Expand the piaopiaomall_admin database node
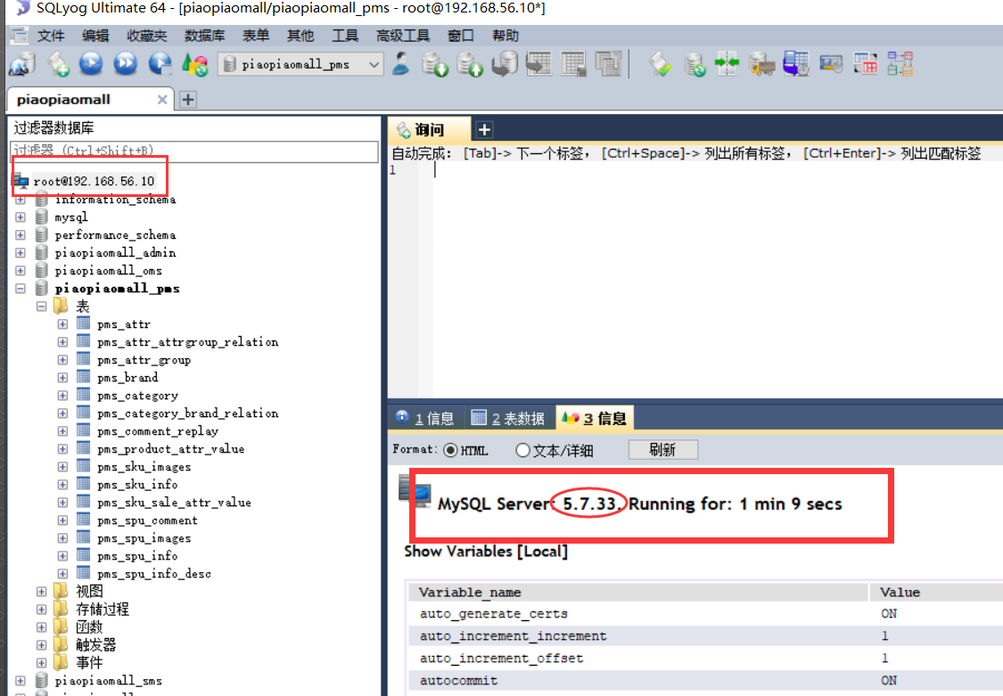The width and height of the screenshot is (1003, 696). 21,253
